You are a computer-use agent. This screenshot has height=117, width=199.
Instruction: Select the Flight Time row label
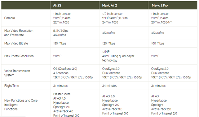[11, 86]
